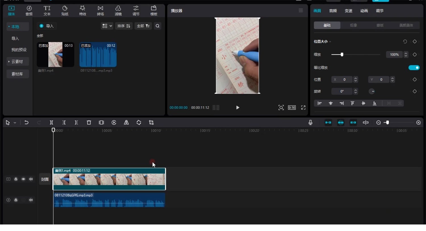
Task: Open the grid view mode dropdown
Action: [x=107, y=26]
